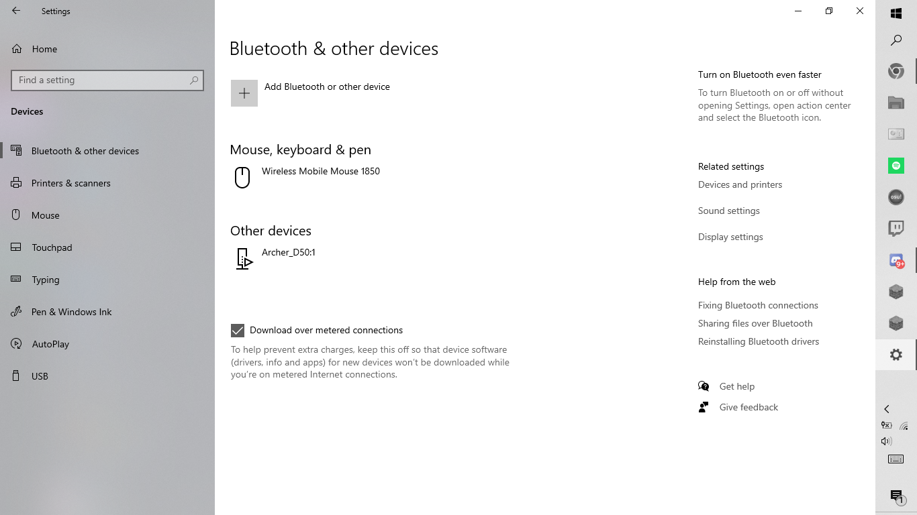Minimize the Settings window
Screen dimensions: 917x515
pyautogui.click(x=798, y=11)
